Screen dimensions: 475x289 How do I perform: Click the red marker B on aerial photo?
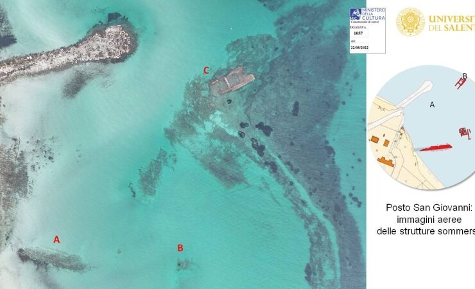180,248
